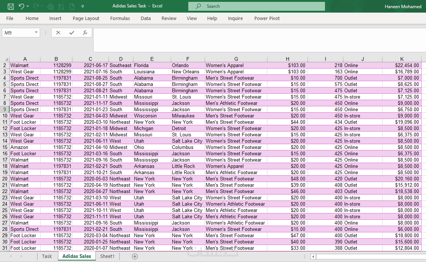Select column K header
The image size is (426, 262).
[402, 59]
